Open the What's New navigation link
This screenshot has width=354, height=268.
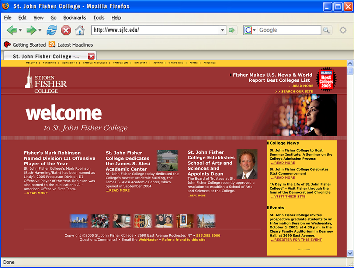click(176, 63)
